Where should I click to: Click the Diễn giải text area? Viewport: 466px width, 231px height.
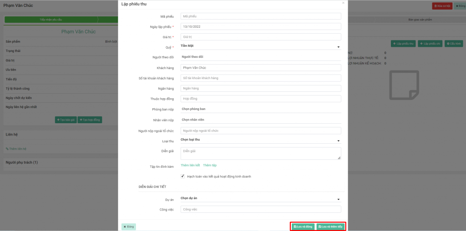pos(260,153)
